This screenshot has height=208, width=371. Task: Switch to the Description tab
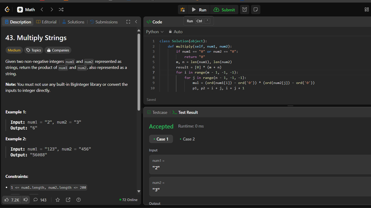(17, 22)
